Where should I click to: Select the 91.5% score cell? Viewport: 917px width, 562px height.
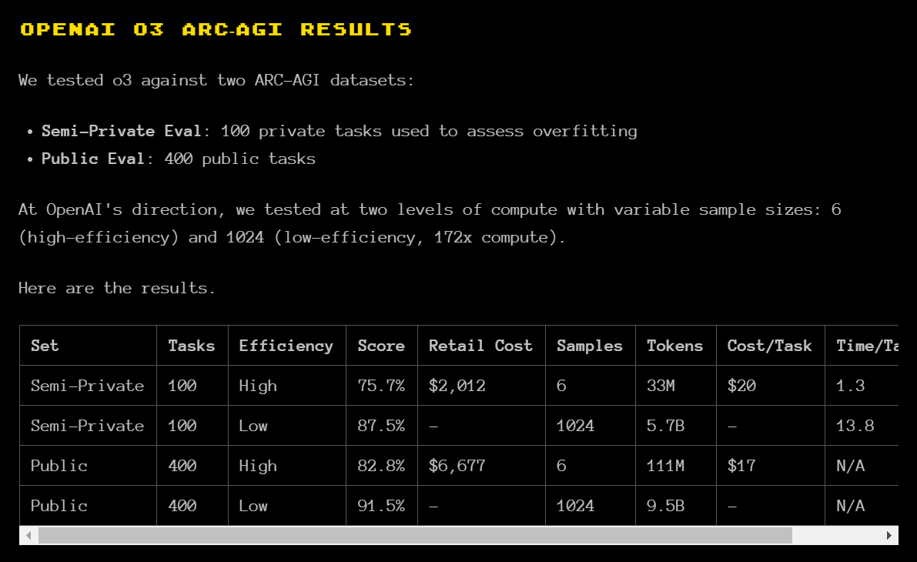click(382, 505)
